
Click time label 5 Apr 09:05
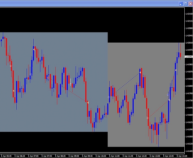pos(74,156)
